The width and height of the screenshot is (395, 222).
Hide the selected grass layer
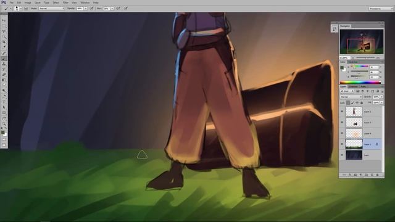342,144
